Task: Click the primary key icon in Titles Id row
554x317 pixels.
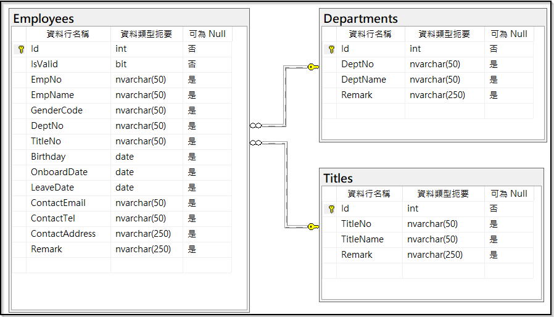Action: click(x=331, y=209)
